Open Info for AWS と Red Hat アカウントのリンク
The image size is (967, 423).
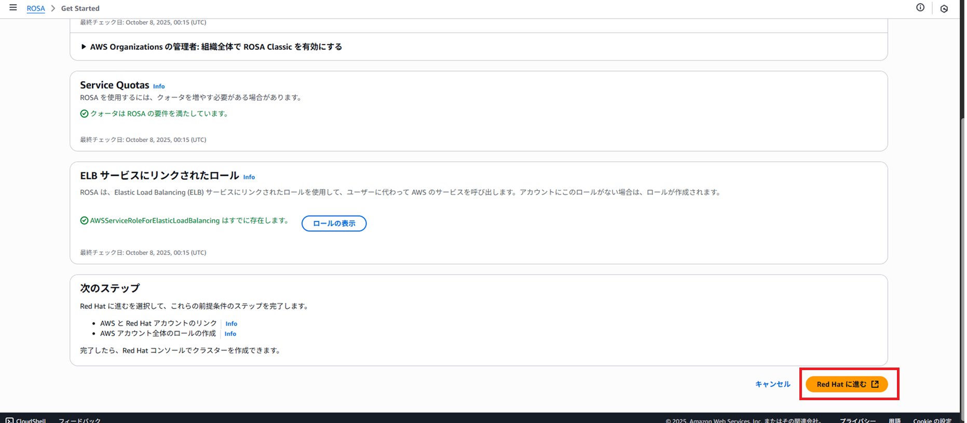coord(231,324)
